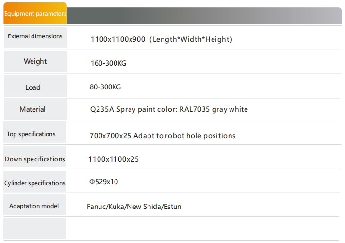
Task: Click the 160-300KG weight value
Action: pyautogui.click(x=109, y=63)
